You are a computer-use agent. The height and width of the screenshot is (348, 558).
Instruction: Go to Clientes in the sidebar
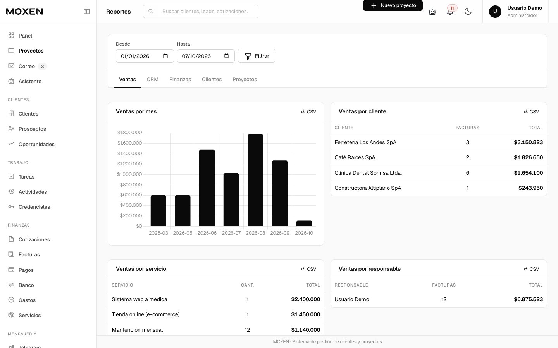coord(48,114)
